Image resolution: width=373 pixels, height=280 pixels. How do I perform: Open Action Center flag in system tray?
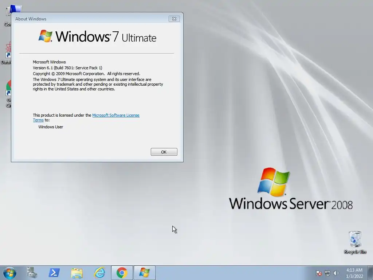[x=319, y=273]
